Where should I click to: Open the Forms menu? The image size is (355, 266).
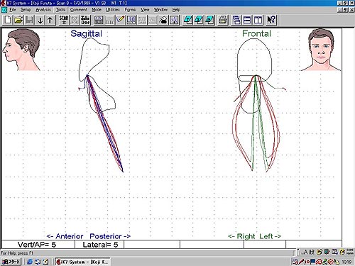tap(130, 10)
